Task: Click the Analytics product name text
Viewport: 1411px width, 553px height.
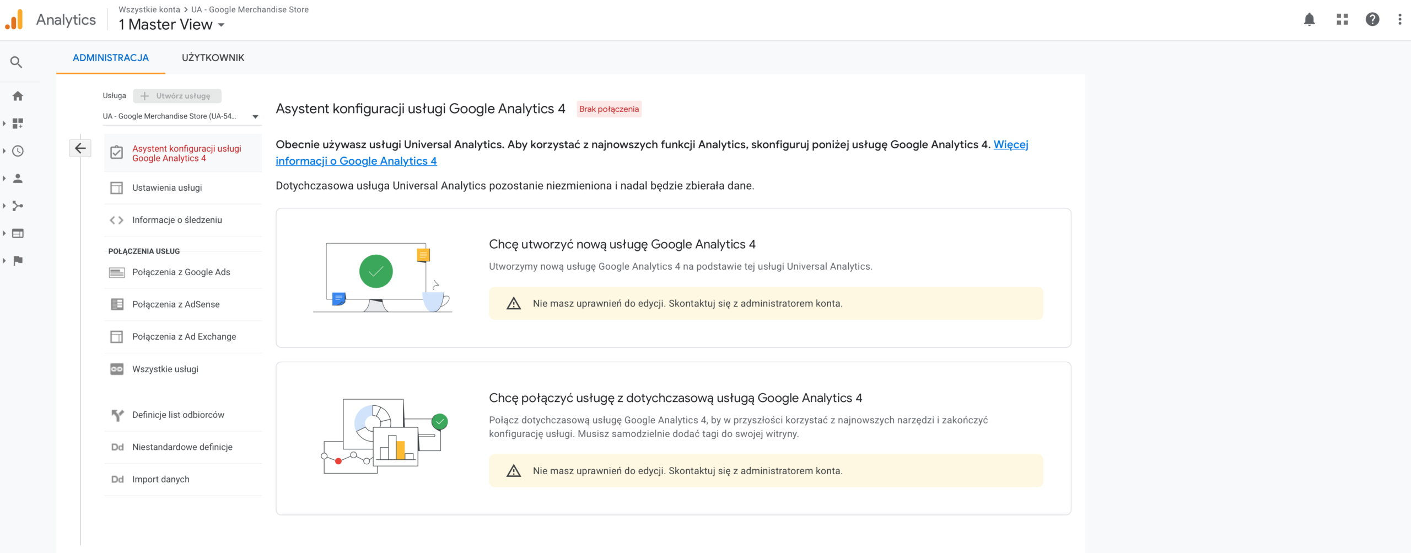Action: coord(66,20)
